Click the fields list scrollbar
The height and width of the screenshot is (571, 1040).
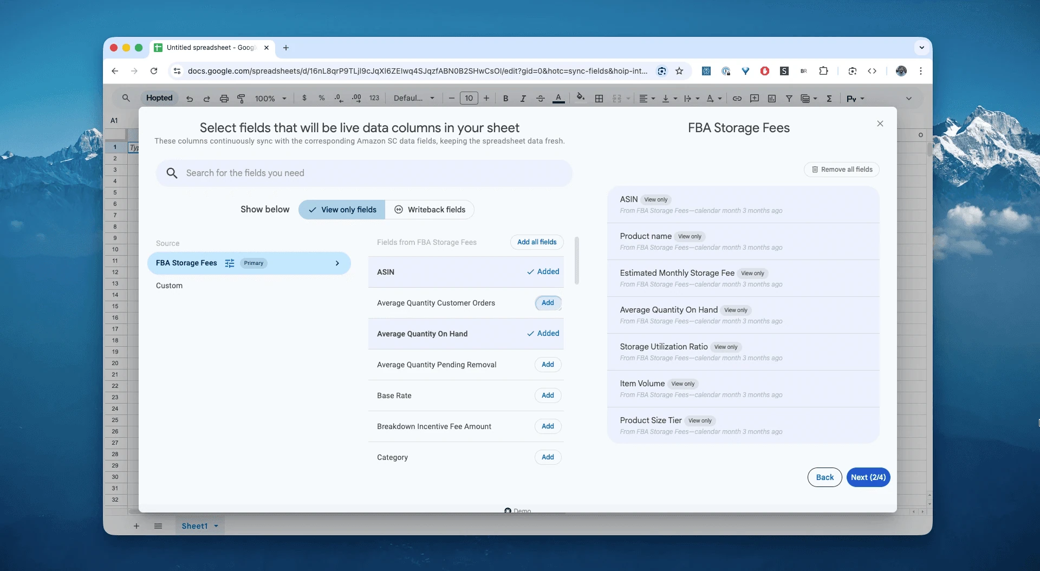coord(577,261)
